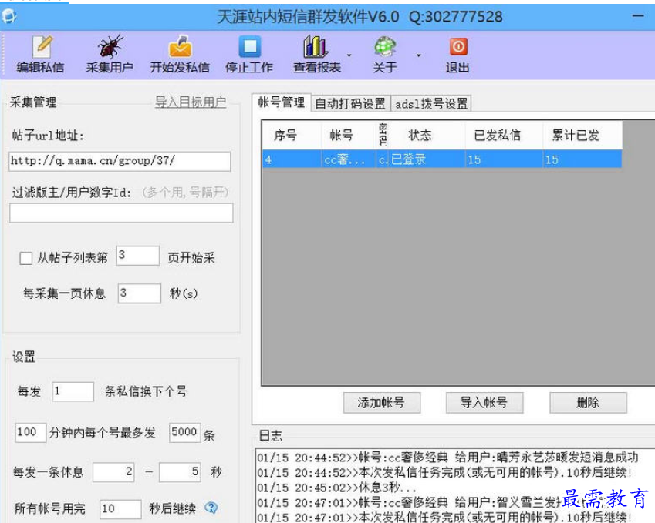Open the 编辑私信 edit message tool

pyautogui.click(x=41, y=54)
